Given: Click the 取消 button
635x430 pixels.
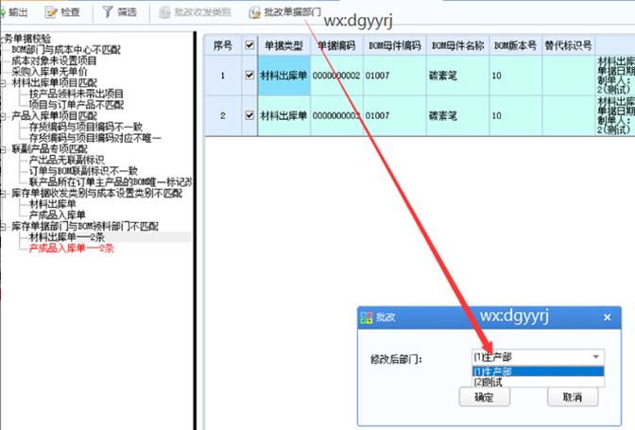Looking at the screenshot, I should [x=573, y=397].
